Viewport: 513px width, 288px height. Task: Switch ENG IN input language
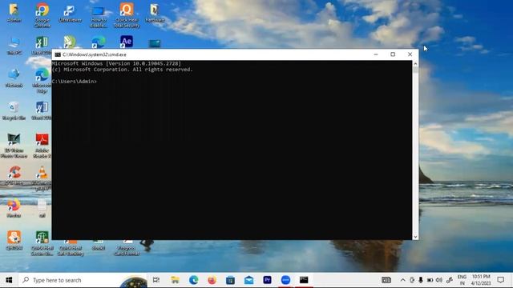[462, 280]
